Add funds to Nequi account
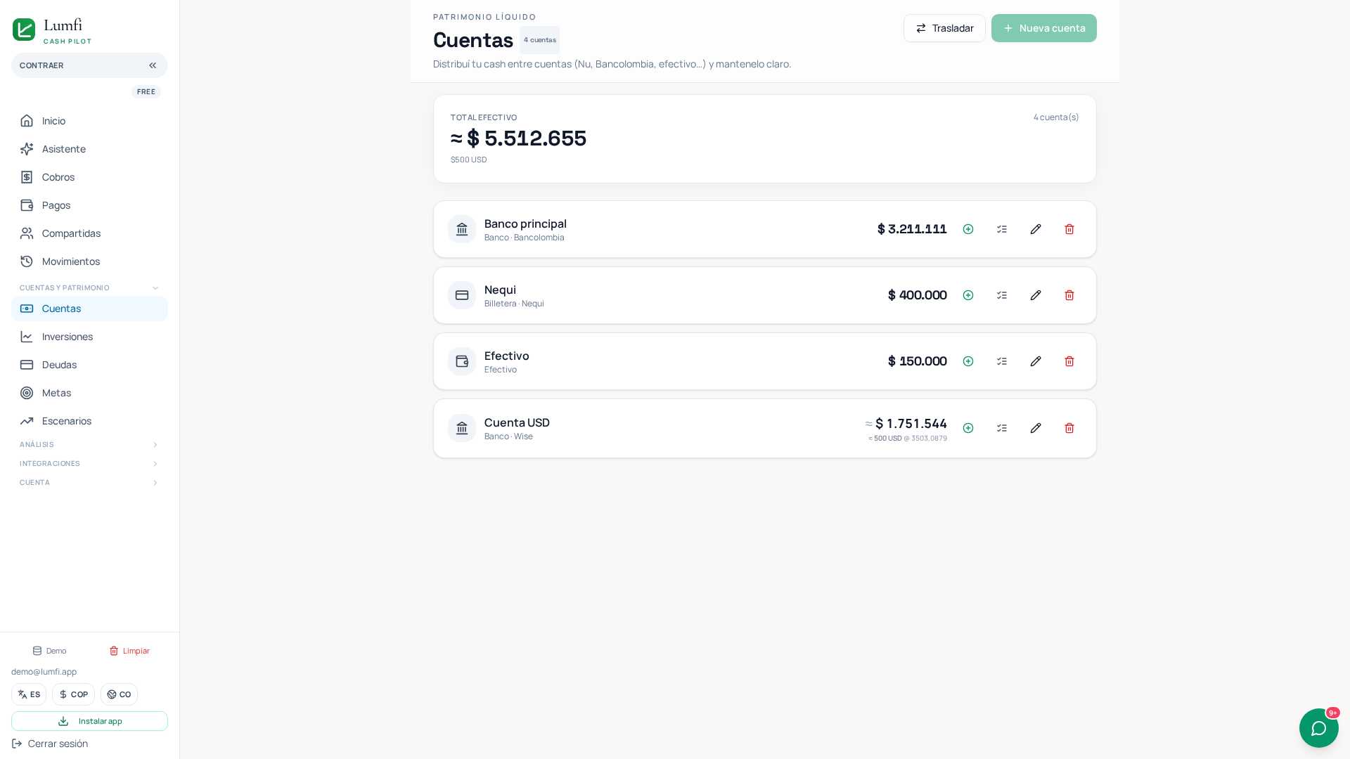The width and height of the screenshot is (1350, 759). 968,295
